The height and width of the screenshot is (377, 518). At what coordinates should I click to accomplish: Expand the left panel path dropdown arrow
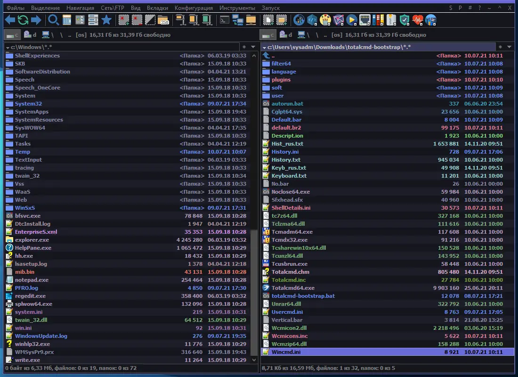coord(8,48)
